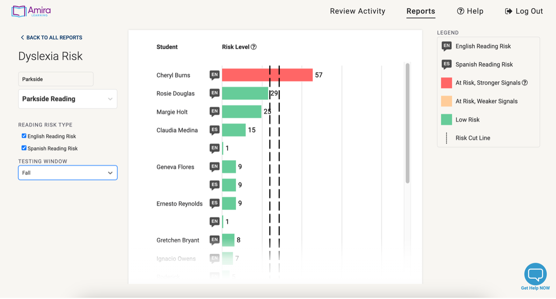This screenshot has height=299, width=556.
Task: Click the student name Ignacio Owens
Action: pos(176,259)
